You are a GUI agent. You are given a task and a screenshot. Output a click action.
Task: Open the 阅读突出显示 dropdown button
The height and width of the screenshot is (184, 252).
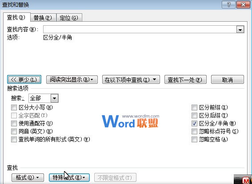(x=72, y=79)
